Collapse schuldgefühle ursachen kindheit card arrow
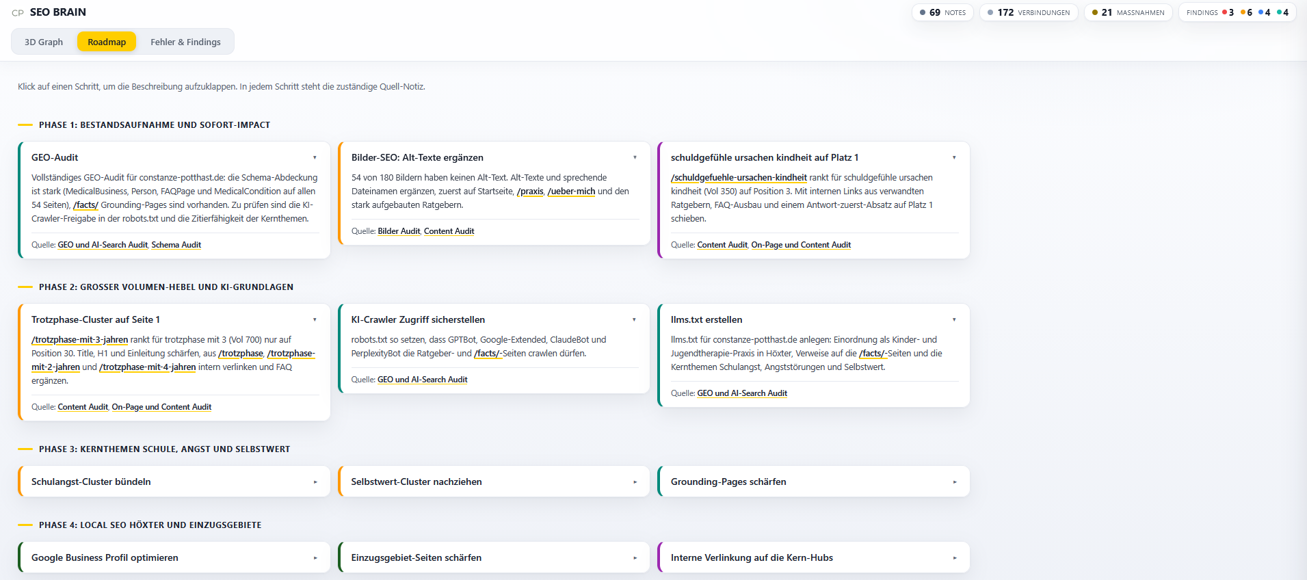Image resolution: width=1307 pixels, height=580 pixels. pos(954,157)
